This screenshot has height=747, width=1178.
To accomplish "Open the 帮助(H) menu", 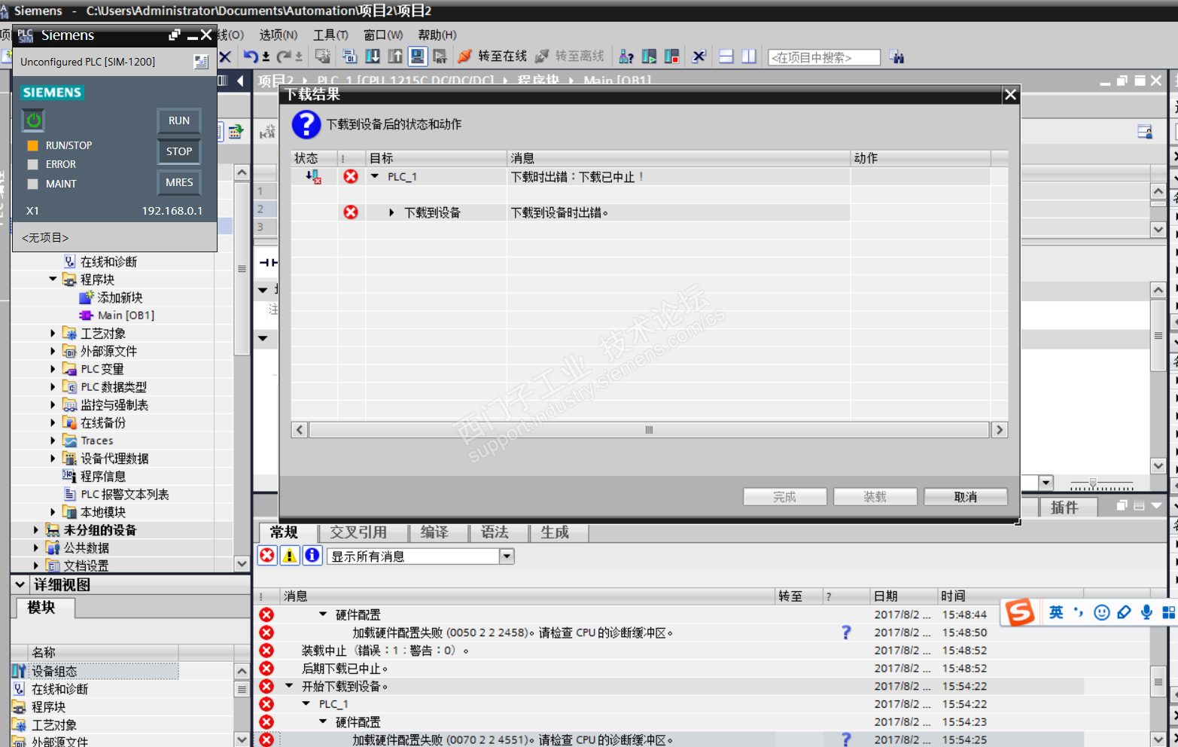I will pos(437,35).
